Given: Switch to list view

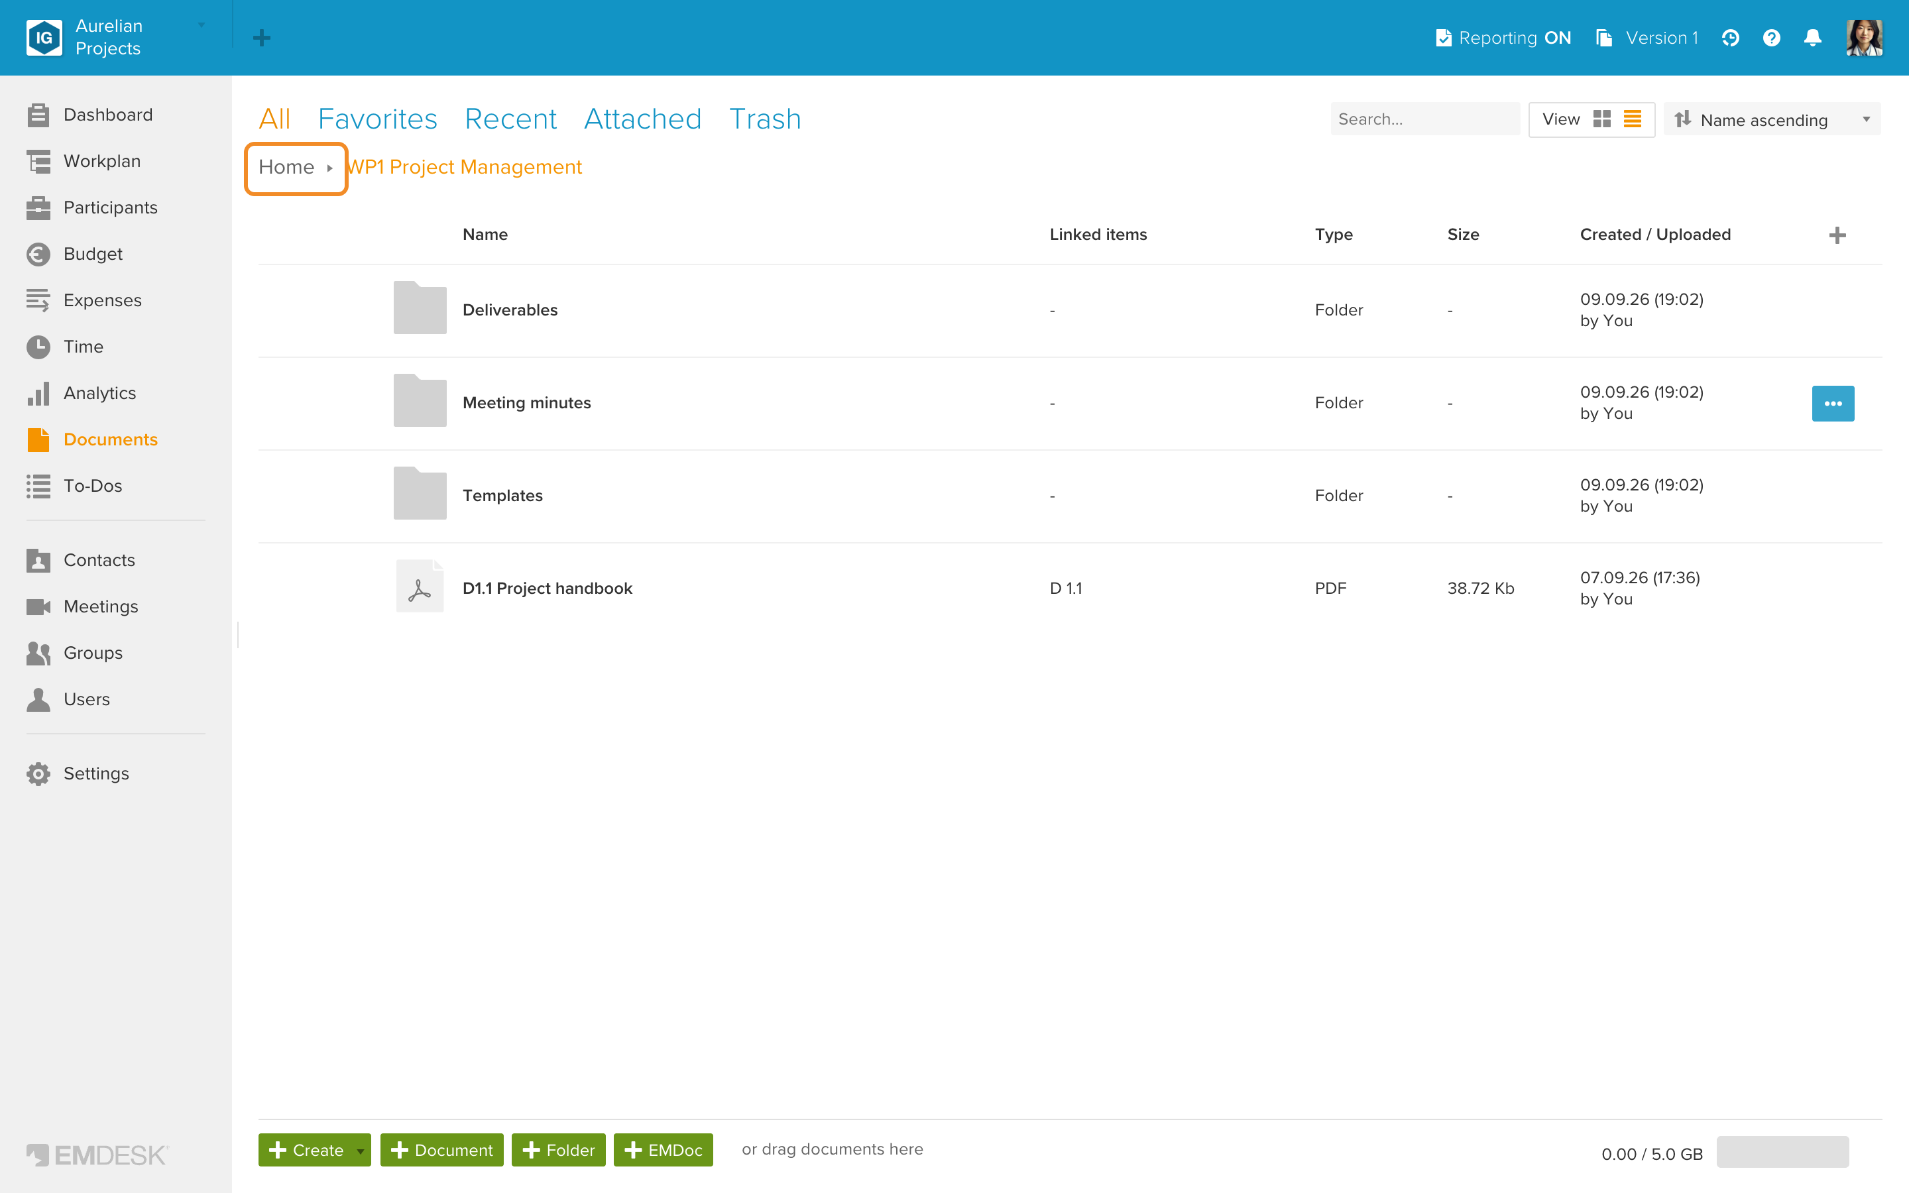Looking at the screenshot, I should [1633, 119].
